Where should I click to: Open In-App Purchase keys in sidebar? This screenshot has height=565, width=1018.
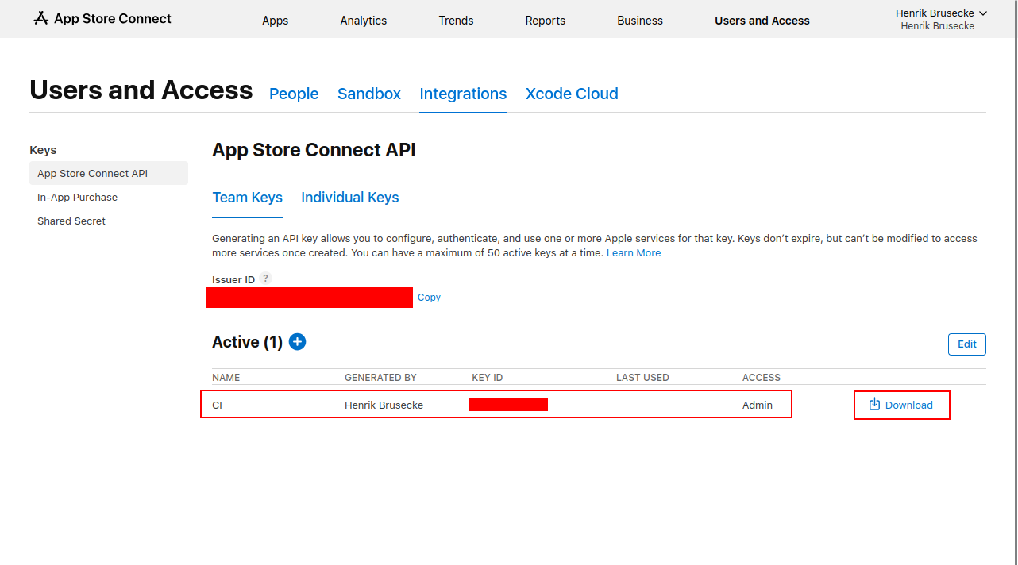(x=77, y=197)
